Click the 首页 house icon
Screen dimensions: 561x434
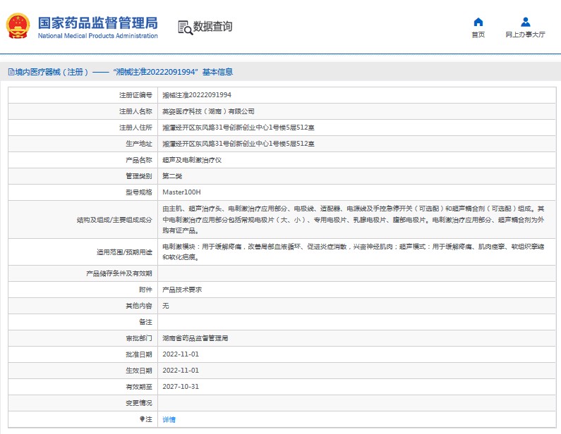click(x=478, y=22)
